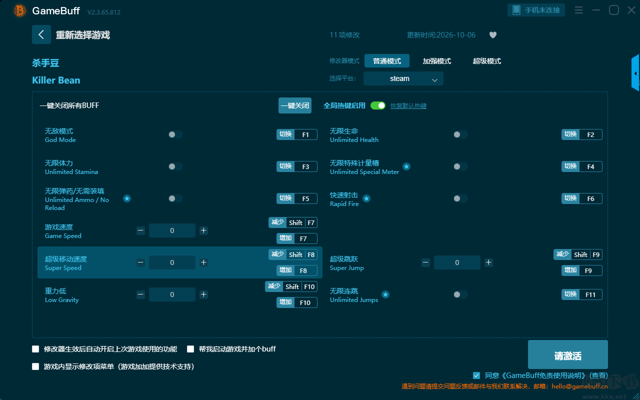Click the heart favorite icon
Viewport: 640px width, 400px height.
pyautogui.click(x=493, y=35)
